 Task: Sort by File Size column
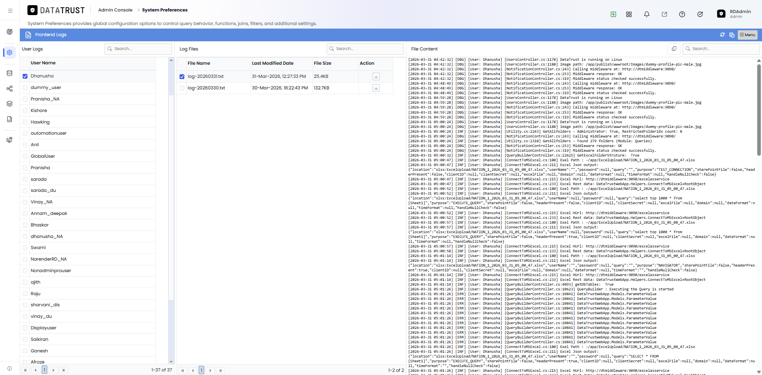coord(323,63)
